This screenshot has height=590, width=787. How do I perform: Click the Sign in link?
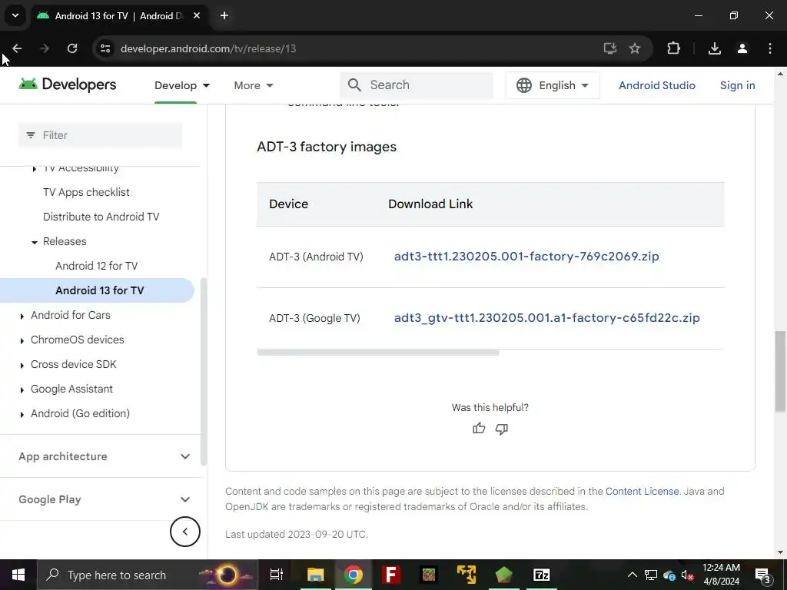pyautogui.click(x=737, y=85)
